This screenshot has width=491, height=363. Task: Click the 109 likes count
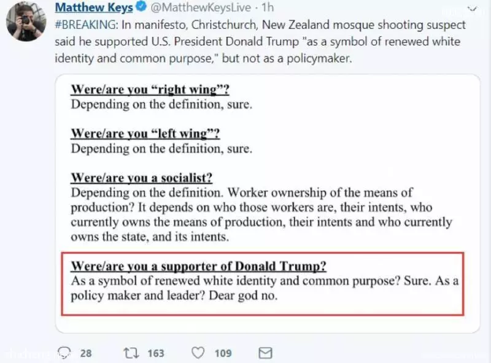[x=223, y=353]
